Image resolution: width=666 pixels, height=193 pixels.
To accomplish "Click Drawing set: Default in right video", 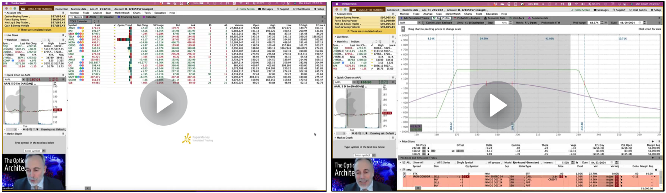I will tap(382, 133).
